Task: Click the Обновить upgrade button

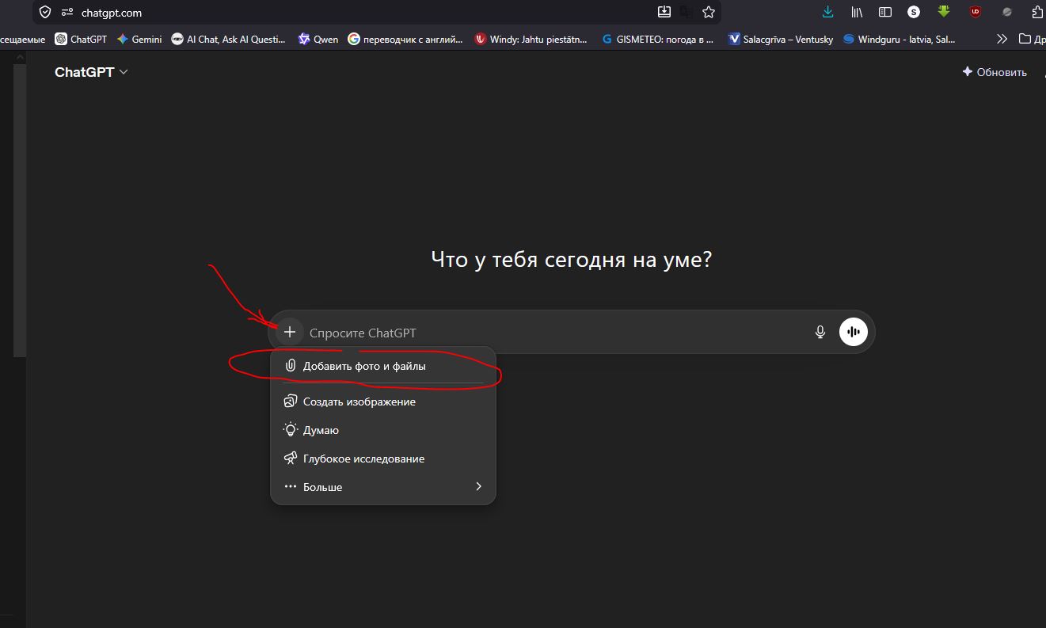Action: click(994, 72)
